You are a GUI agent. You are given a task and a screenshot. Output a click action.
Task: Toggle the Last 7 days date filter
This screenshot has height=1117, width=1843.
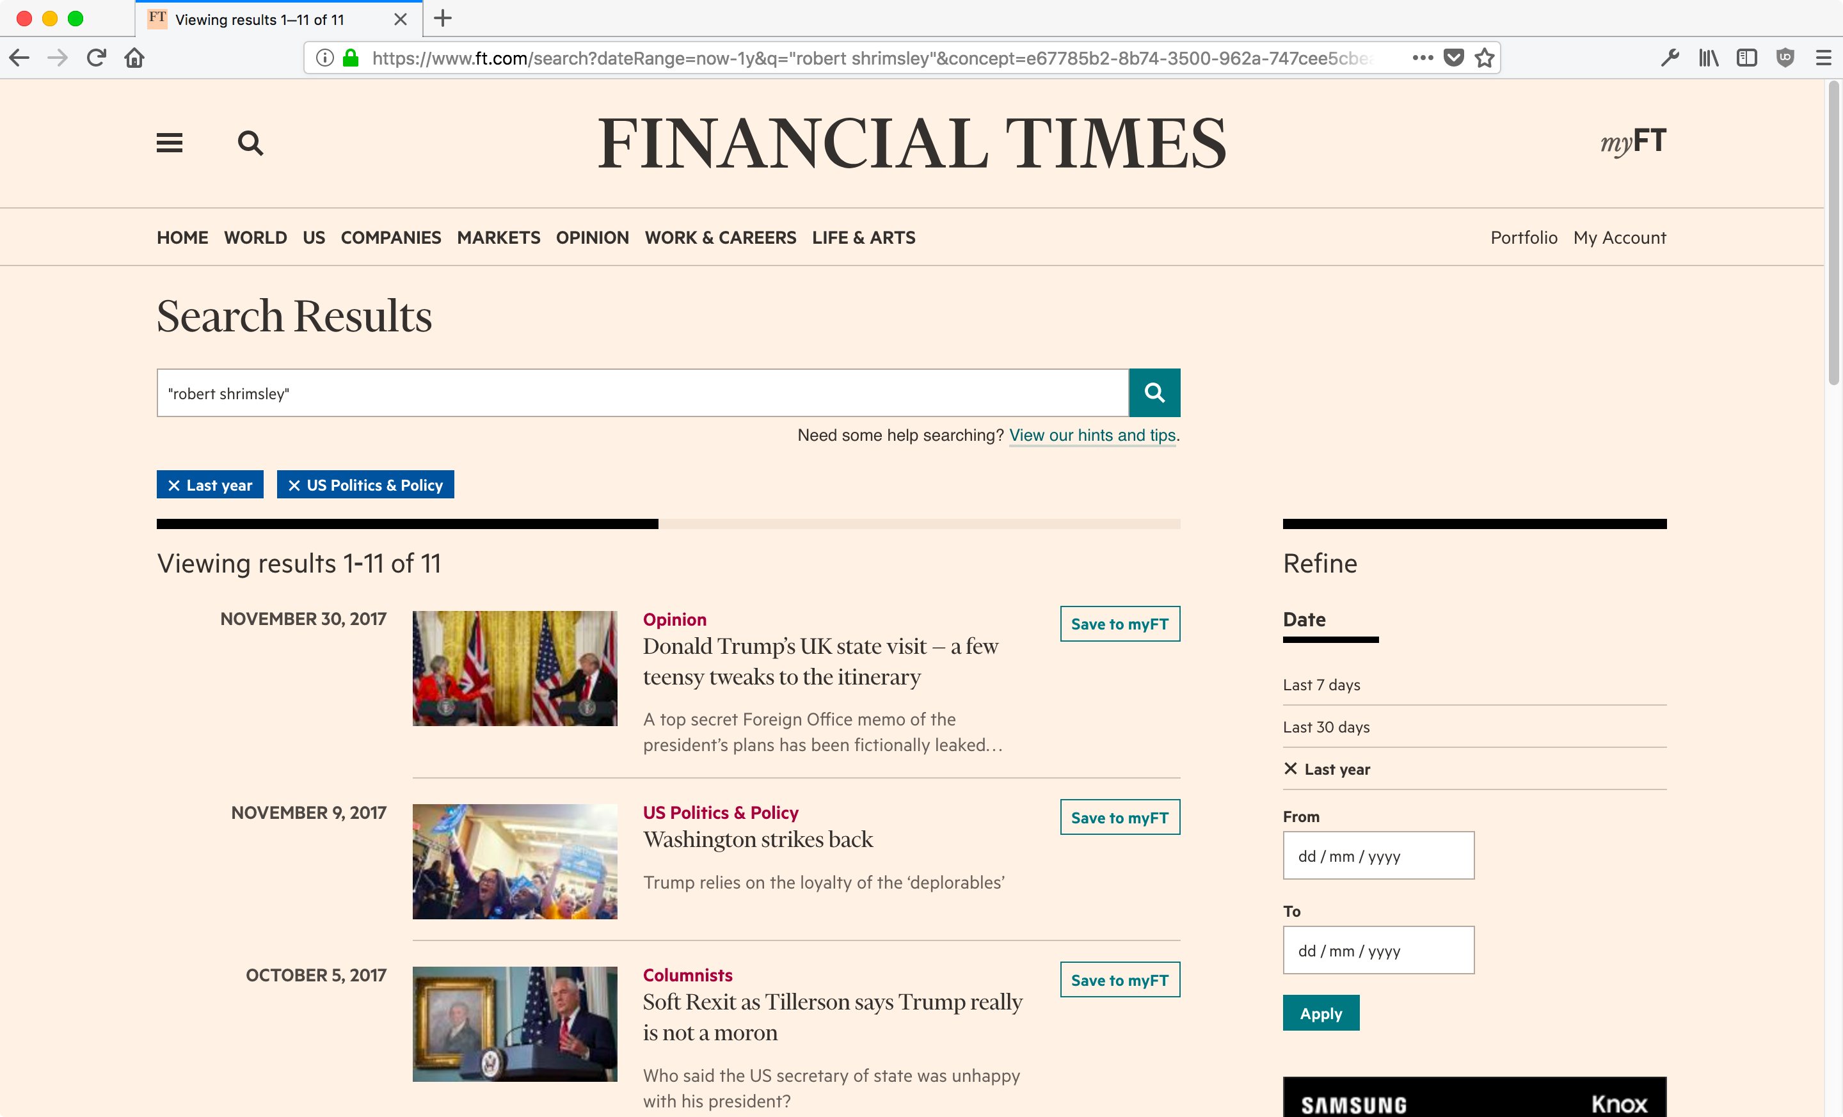1320,684
